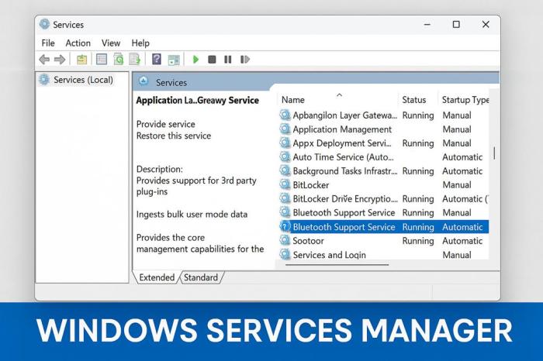Click the gear icon beside Sootoor
This screenshot has width=543, height=361.
click(285, 240)
